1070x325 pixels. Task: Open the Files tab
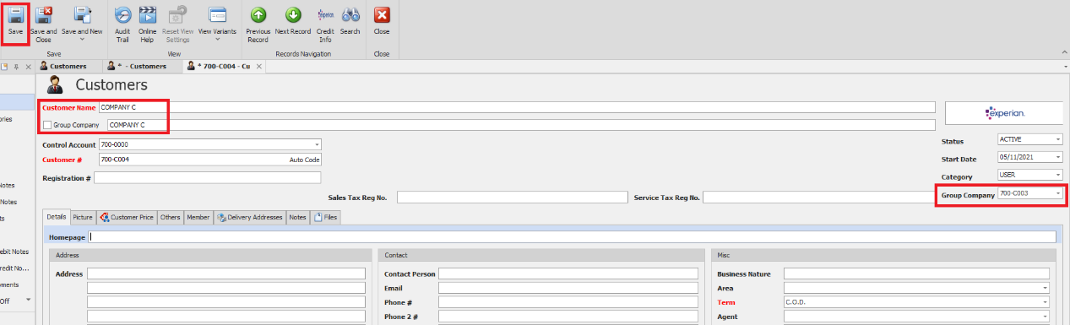pos(326,217)
